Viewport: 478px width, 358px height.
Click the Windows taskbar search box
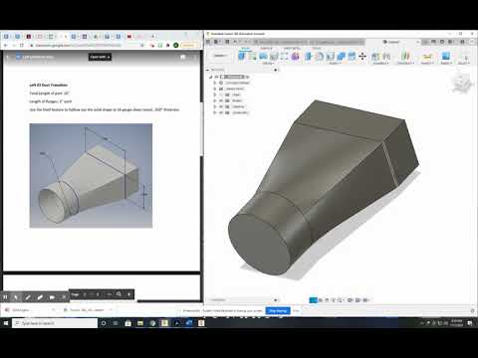pos(55,323)
